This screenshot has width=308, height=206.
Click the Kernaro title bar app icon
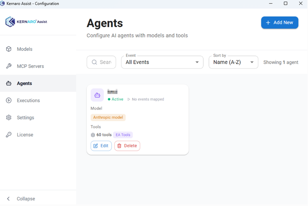tap(2, 4)
